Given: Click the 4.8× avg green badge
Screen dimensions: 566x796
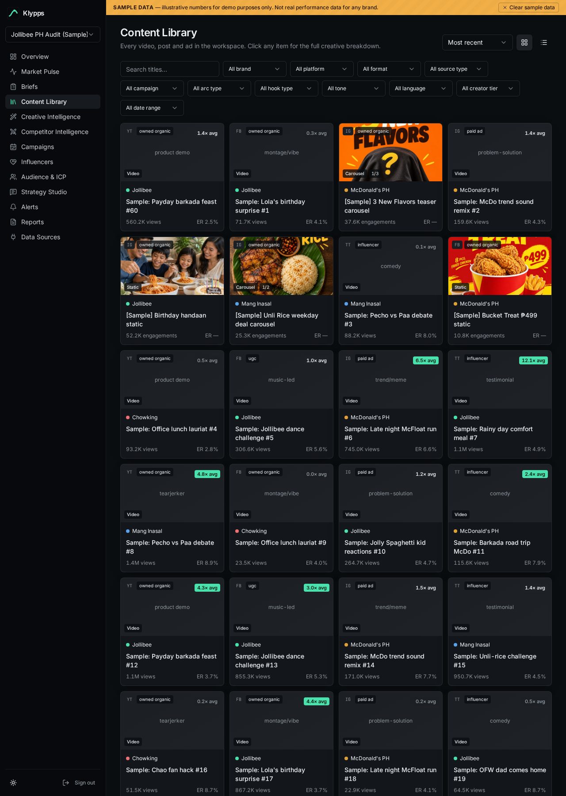Looking at the screenshot, I should (207, 474).
